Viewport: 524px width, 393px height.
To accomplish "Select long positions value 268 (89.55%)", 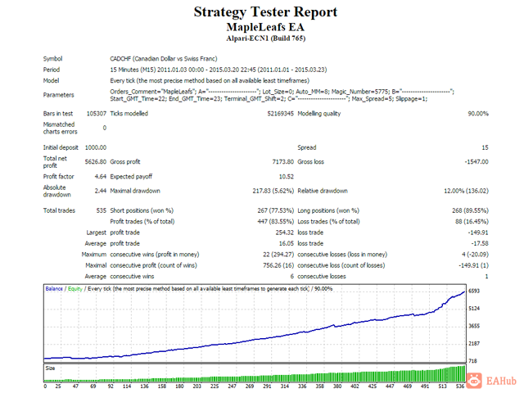I will pyautogui.click(x=470, y=210).
